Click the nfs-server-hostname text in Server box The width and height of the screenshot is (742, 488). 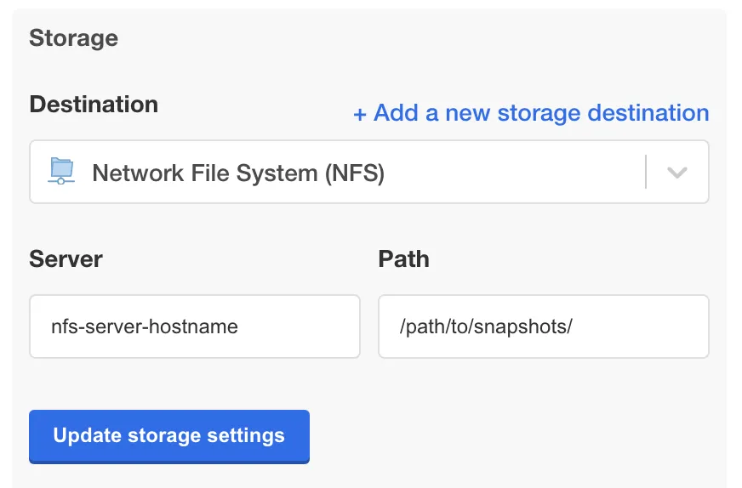coord(145,326)
